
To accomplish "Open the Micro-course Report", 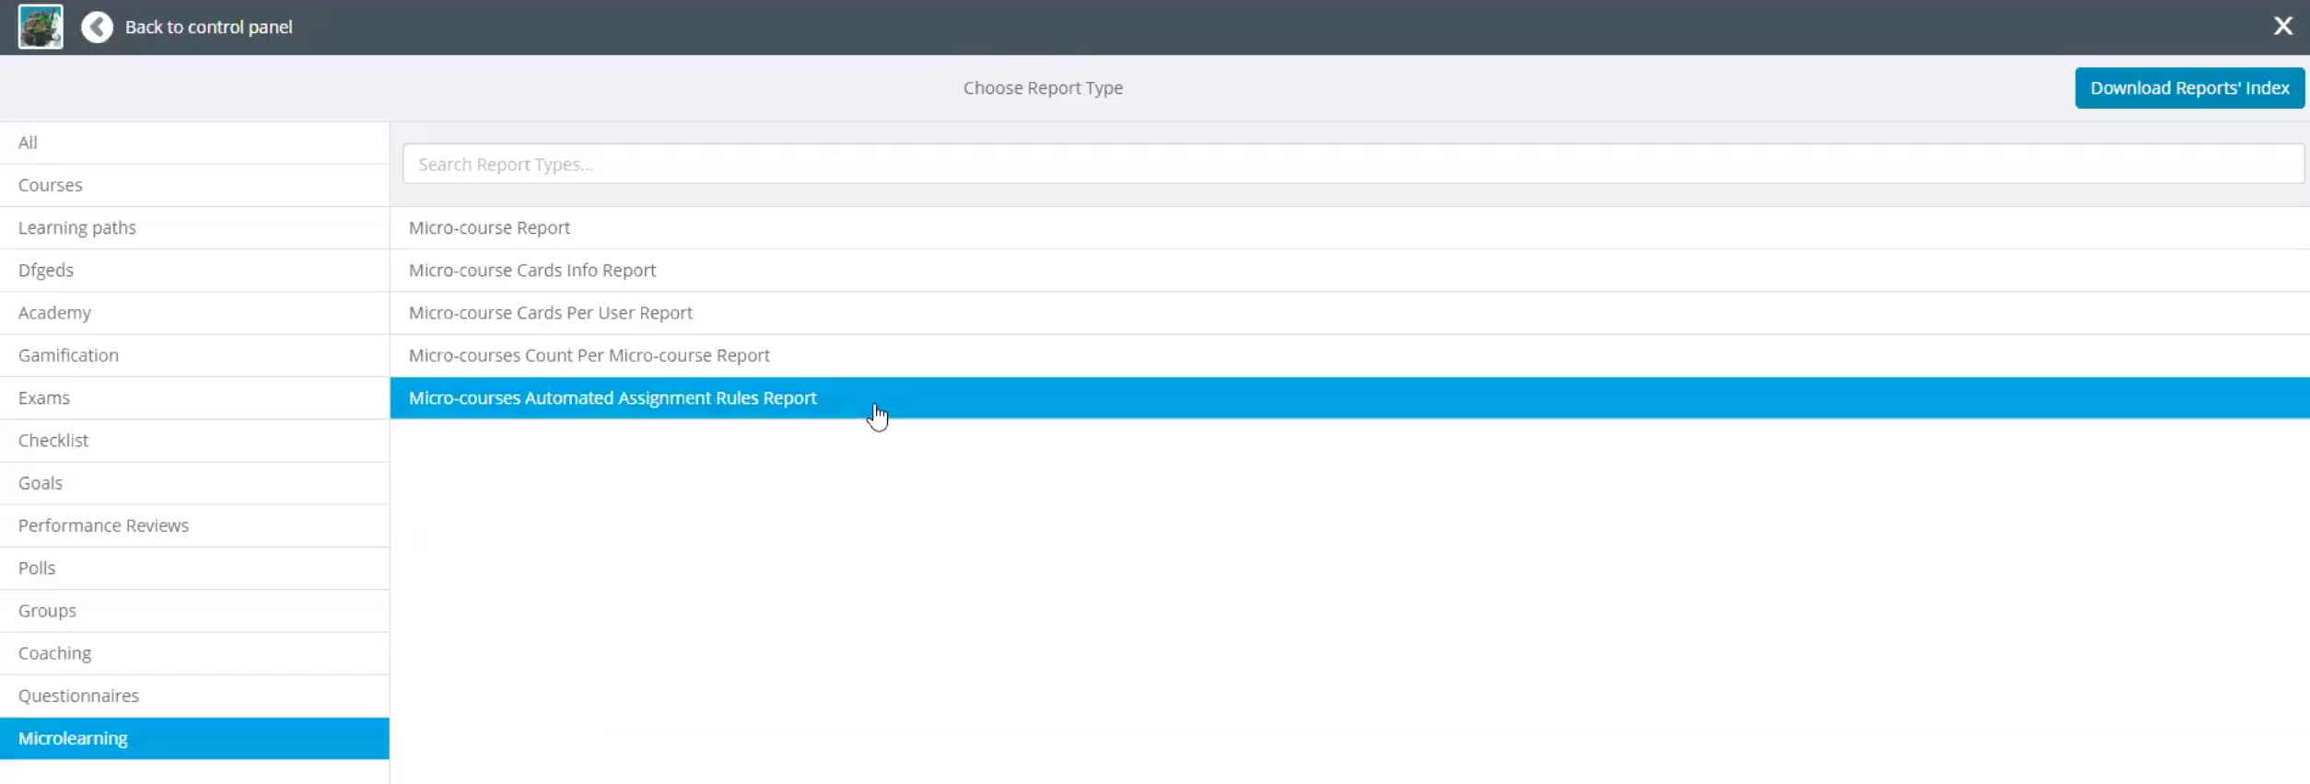I will (x=489, y=227).
